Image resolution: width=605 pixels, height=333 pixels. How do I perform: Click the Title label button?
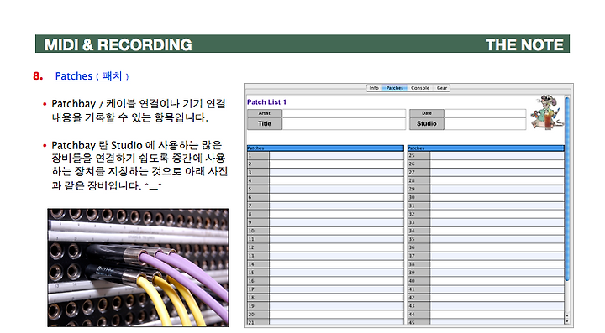tap(265, 123)
